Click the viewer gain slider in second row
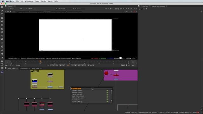This screenshot has width=203, height=114. [x=29, y=12]
